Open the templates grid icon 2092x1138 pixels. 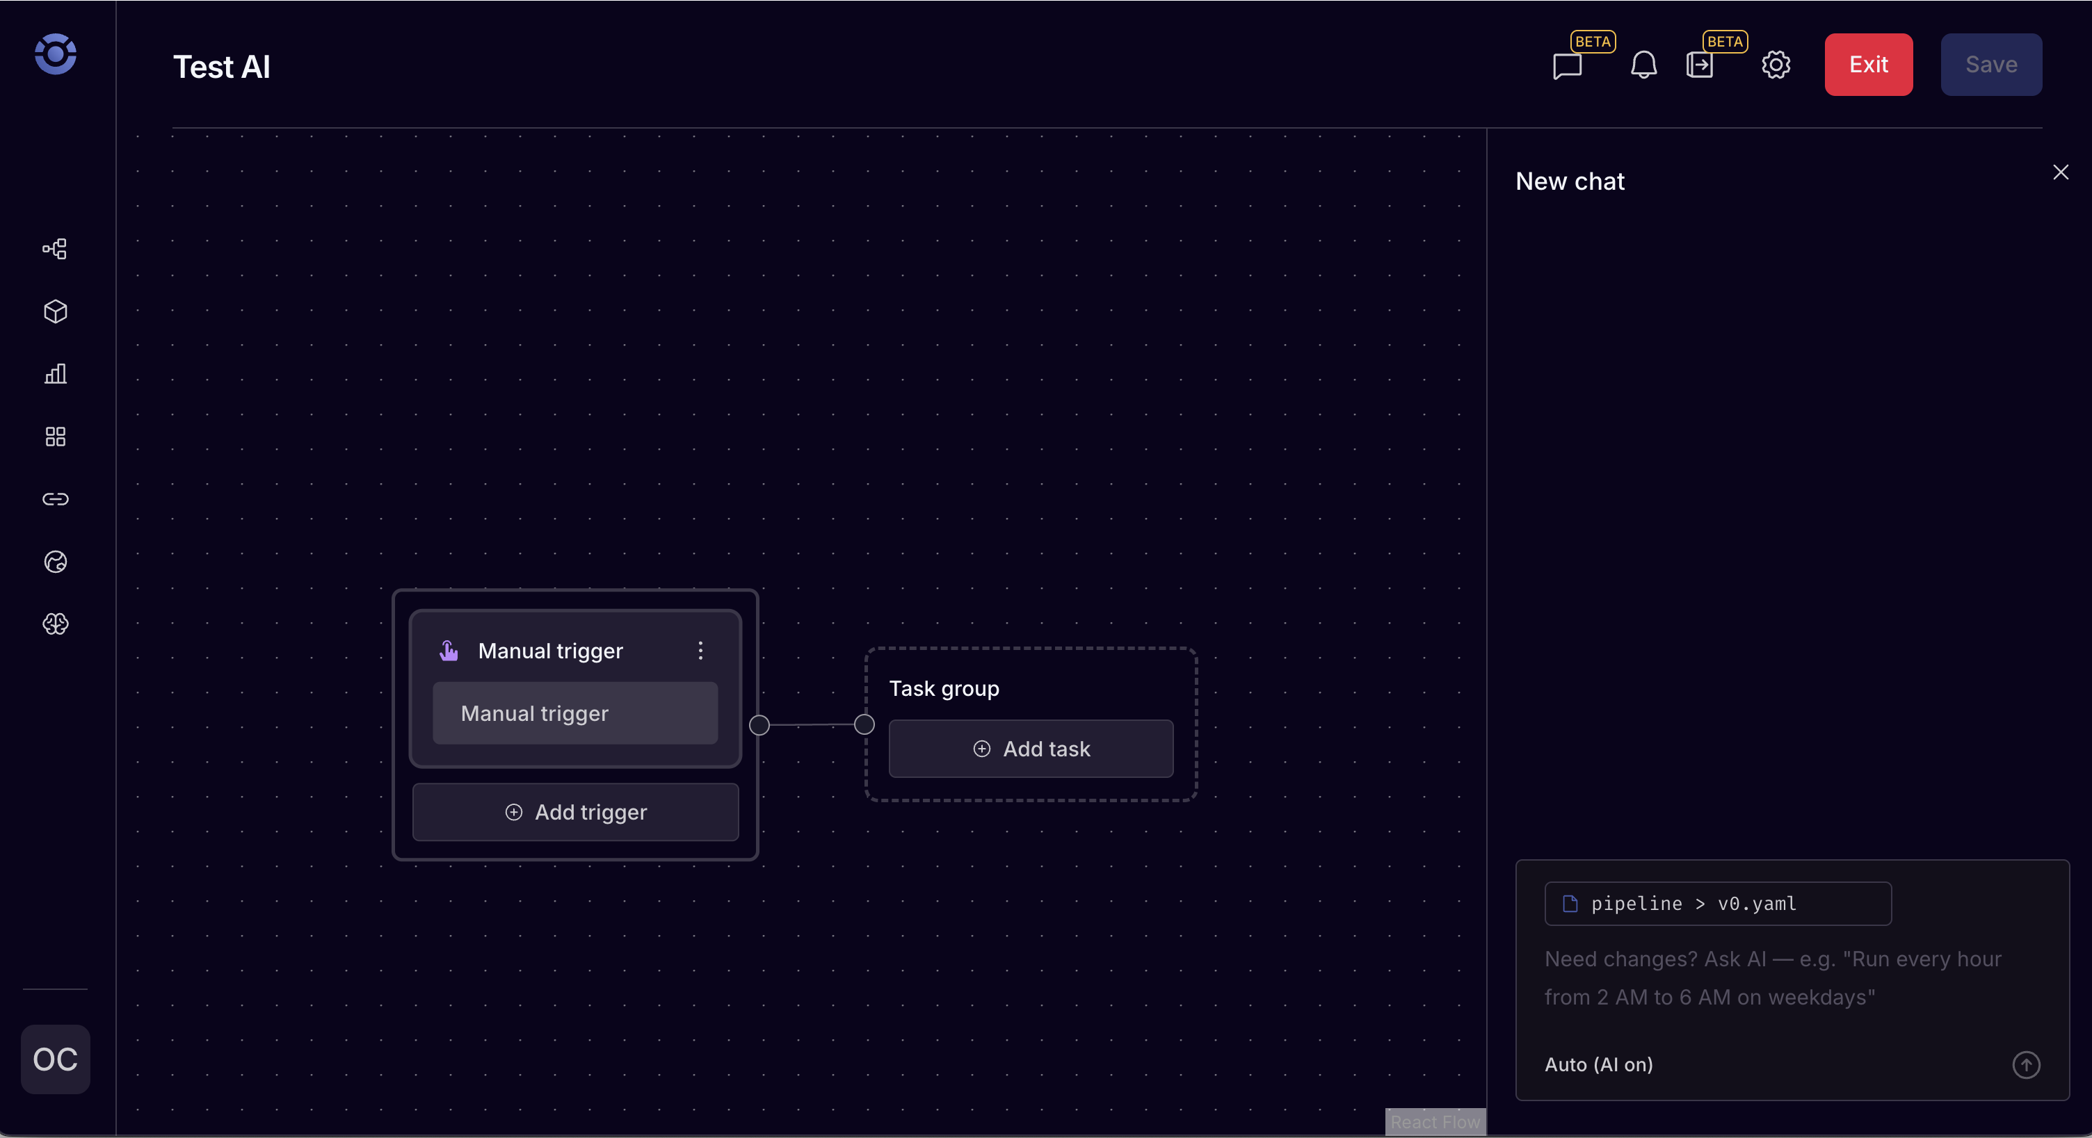(x=54, y=437)
